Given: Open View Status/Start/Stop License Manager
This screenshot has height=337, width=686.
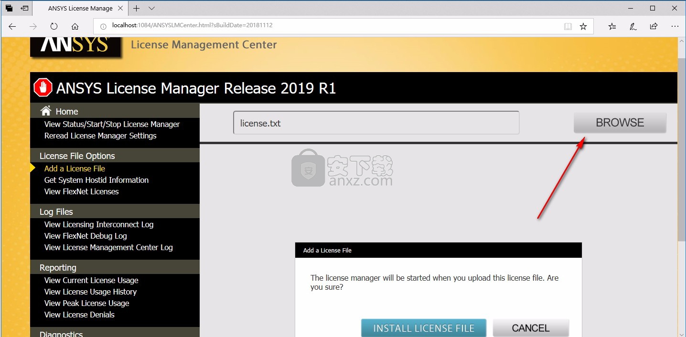Looking at the screenshot, I should [x=112, y=124].
